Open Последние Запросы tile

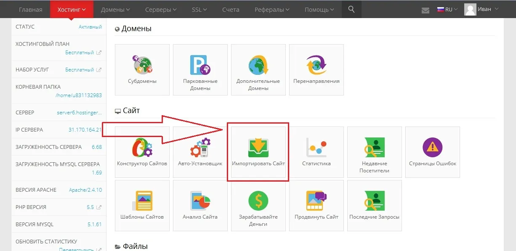(375, 206)
